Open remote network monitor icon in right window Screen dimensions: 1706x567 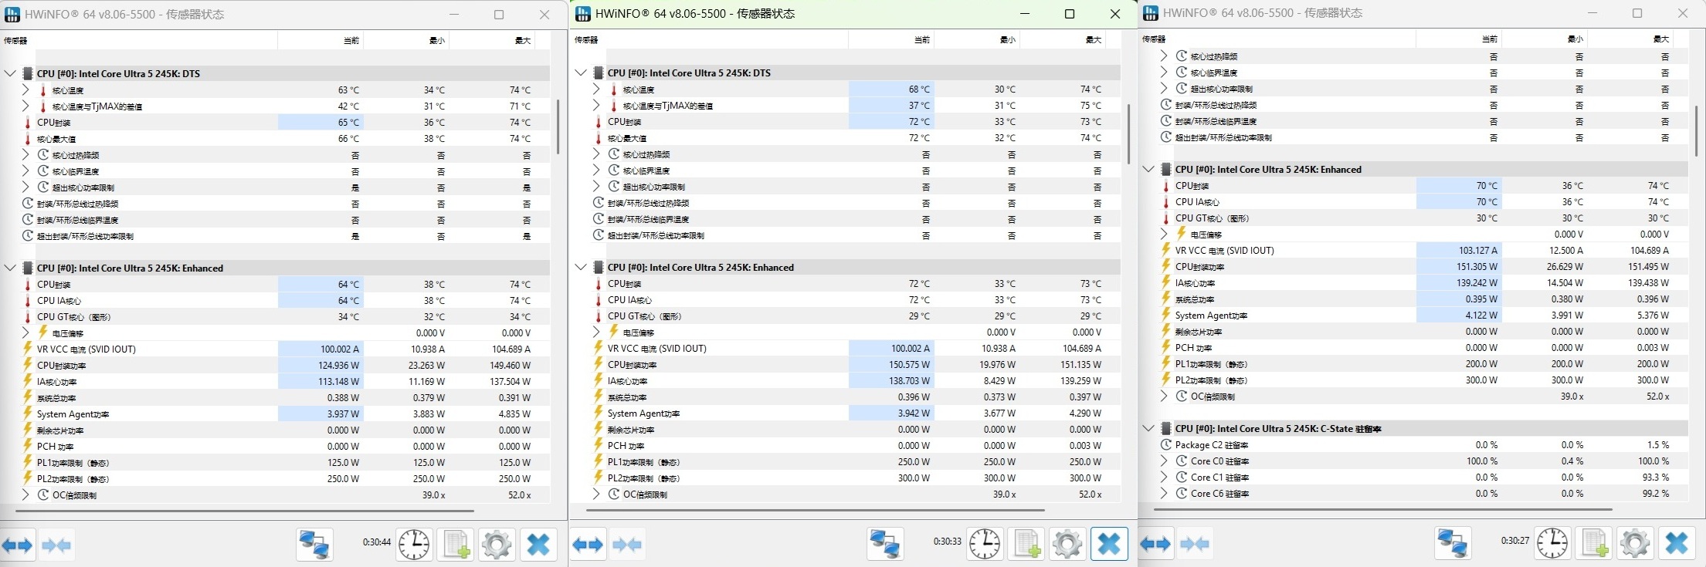(1453, 543)
